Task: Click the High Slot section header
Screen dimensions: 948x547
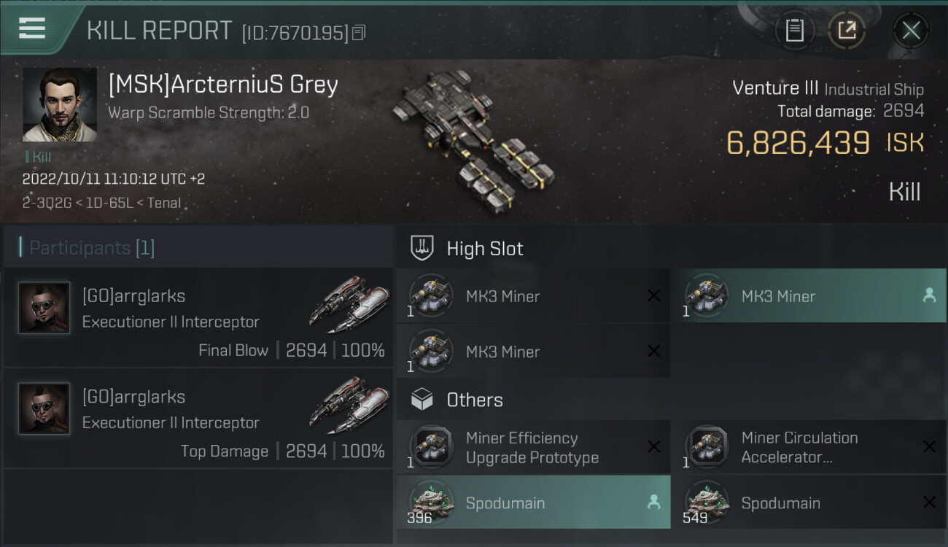Action: pyautogui.click(x=484, y=249)
